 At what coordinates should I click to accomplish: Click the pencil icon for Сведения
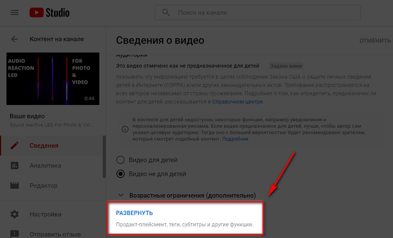pos(14,145)
